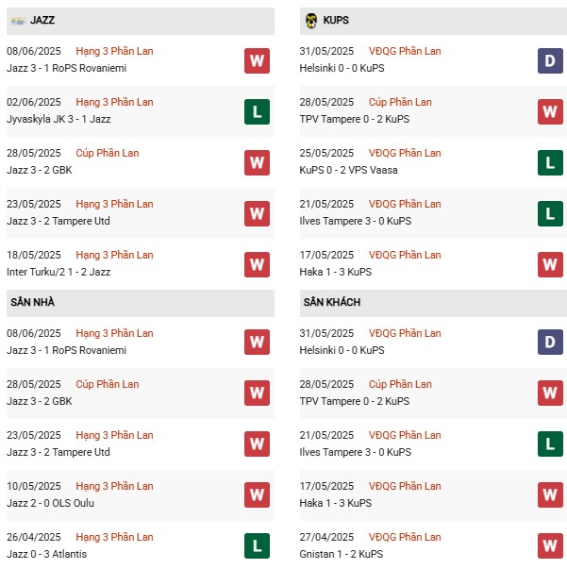Click the KUPS team header title
Viewport: 567px width, 569px height.
pyautogui.click(x=336, y=20)
